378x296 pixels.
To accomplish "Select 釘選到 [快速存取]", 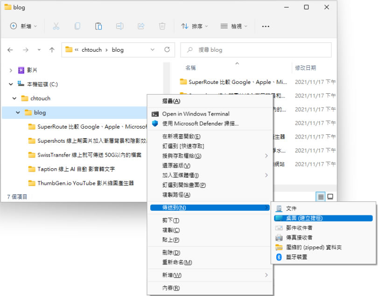I will coord(210,146).
